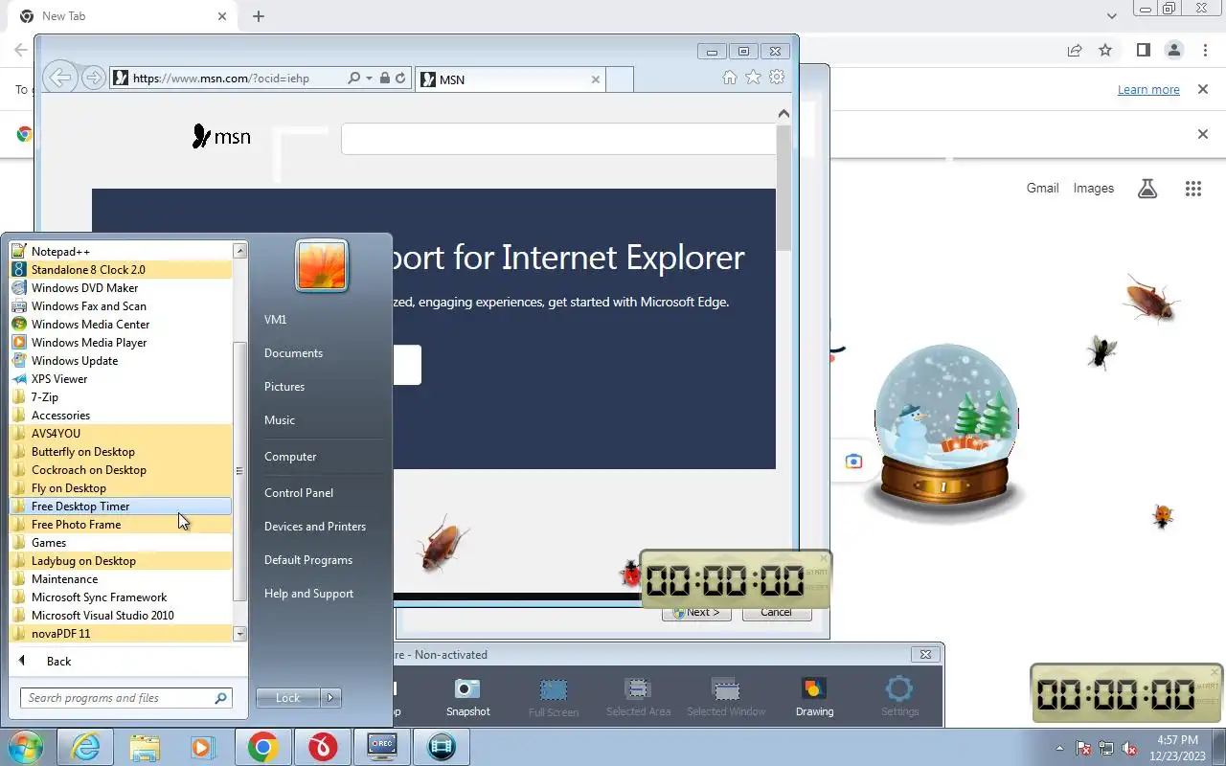Expand the Accessories folder
This screenshot has width=1226, height=766.
coord(121,416)
